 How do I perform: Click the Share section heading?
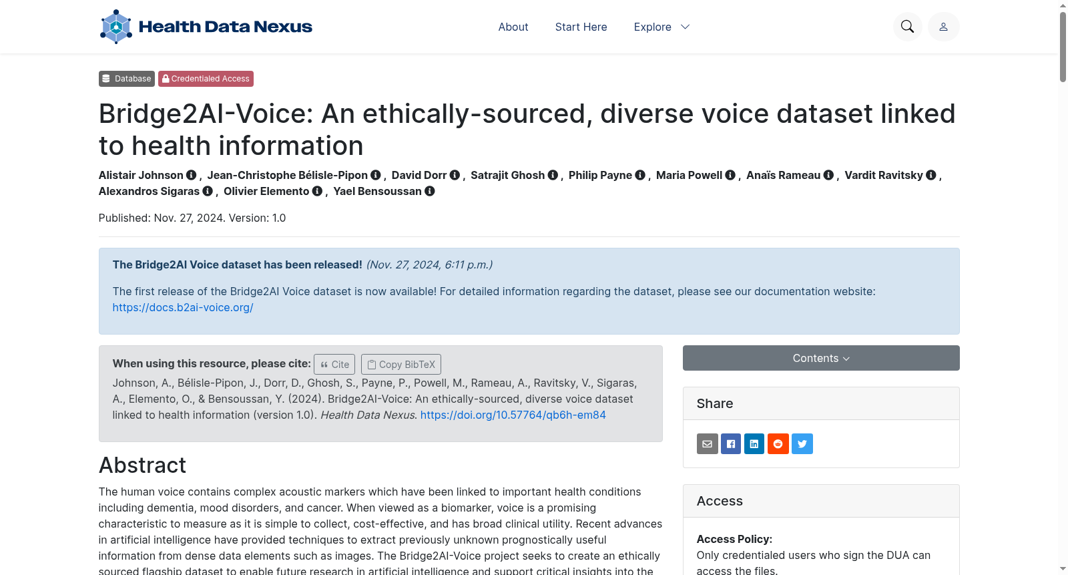(715, 403)
